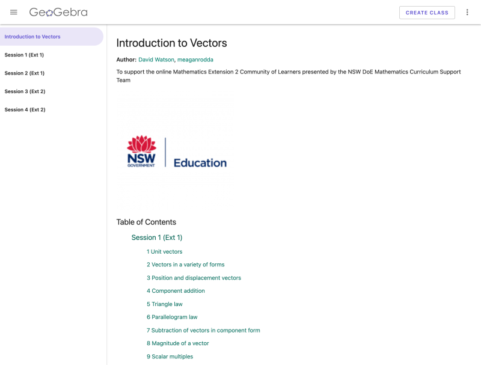Select Introduction to Vectors in sidebar
Screen dimensions: 481x365
tap(32, 37)
